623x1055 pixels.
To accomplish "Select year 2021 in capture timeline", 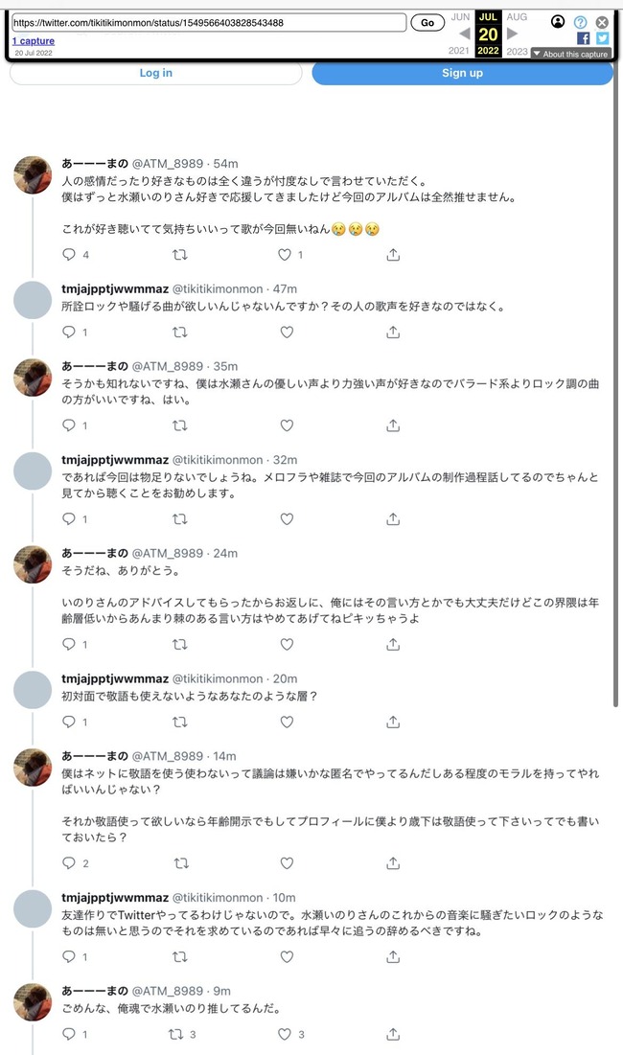I will point(460,50).
